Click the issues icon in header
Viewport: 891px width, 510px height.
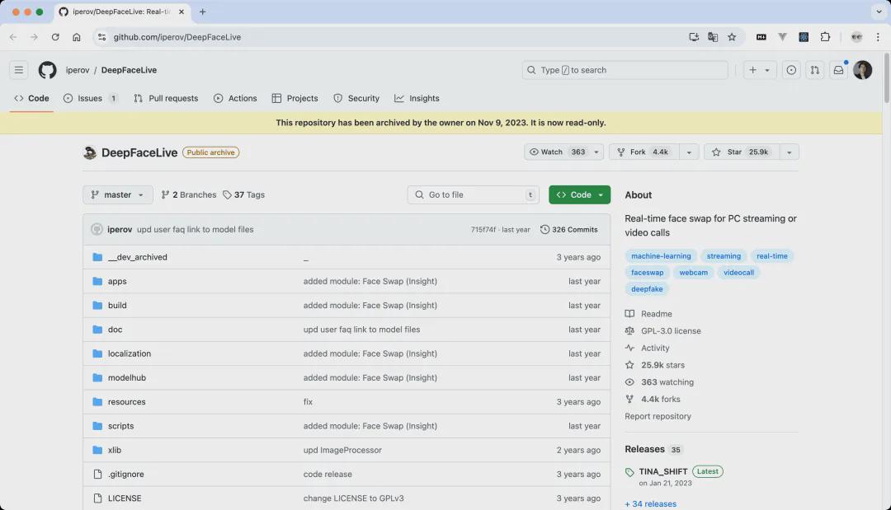click(791, 70)
